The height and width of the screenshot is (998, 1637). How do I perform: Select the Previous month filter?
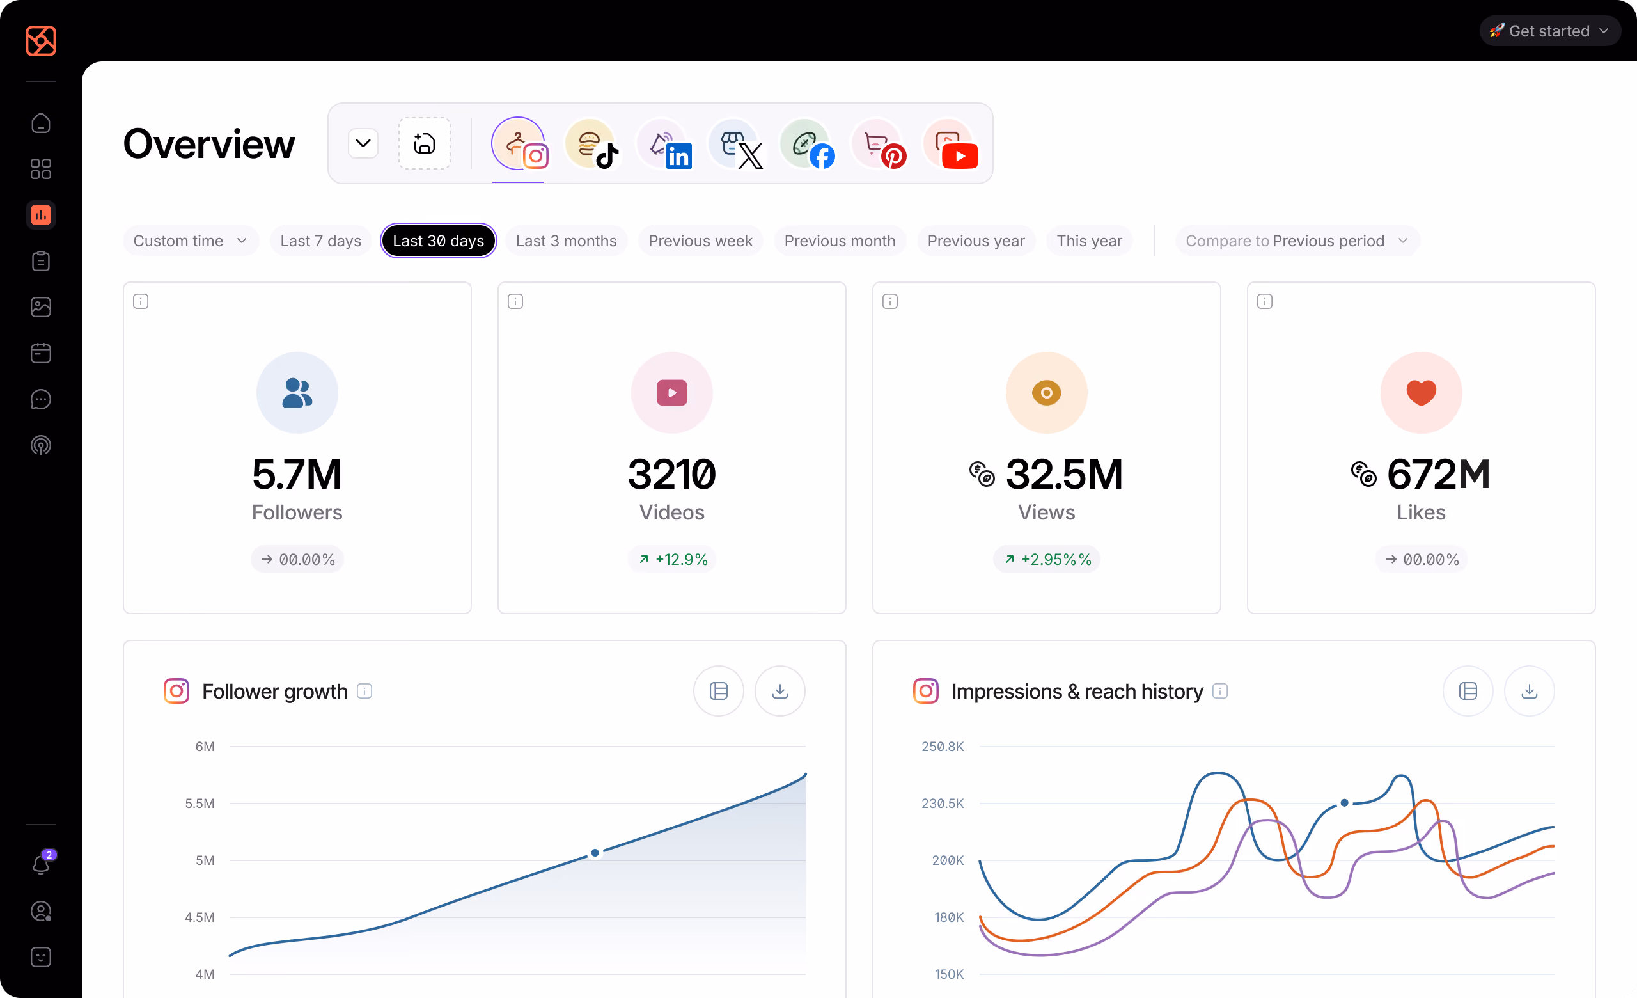click(840, 241)
